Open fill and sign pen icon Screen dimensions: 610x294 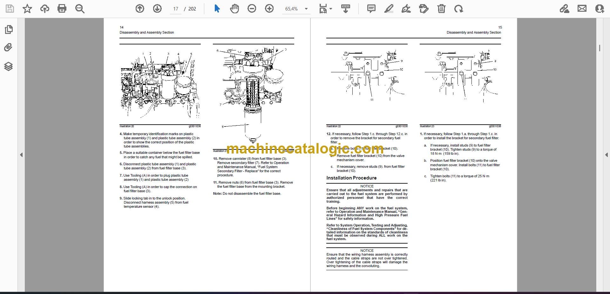(565, 9)
